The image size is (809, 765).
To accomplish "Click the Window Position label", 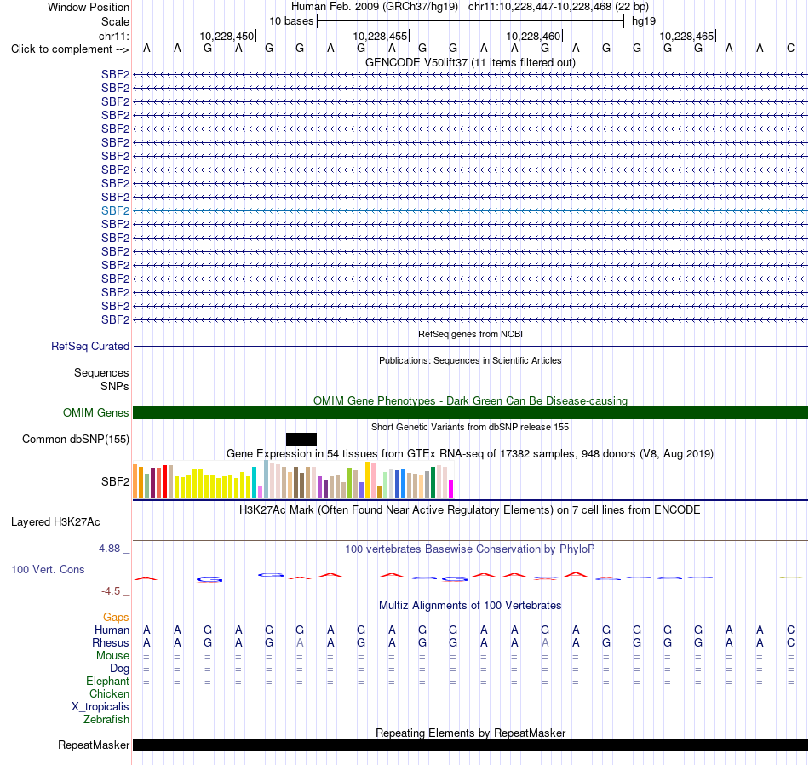I will (x=89, y=7).
